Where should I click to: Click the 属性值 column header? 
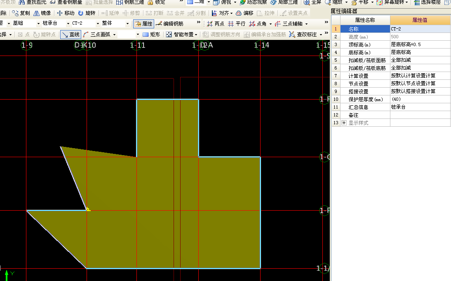[x=420, y=20]
